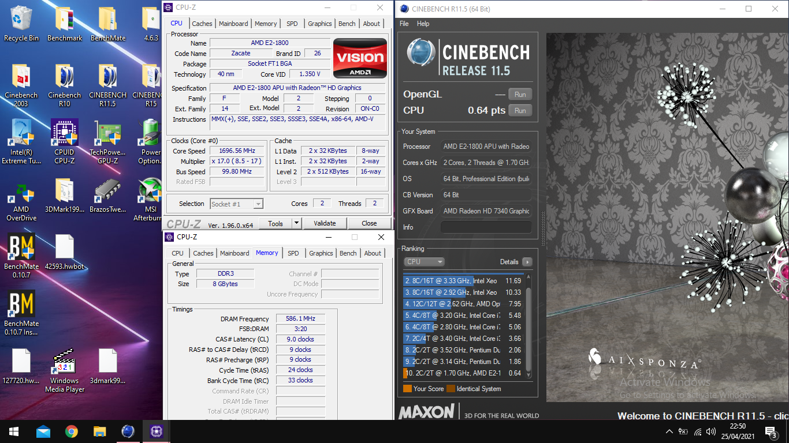Open the BenchMate 0.10.7 Ins... installer icon
Viewport: 789px width, 443px height.
click(x=21, y=313)
